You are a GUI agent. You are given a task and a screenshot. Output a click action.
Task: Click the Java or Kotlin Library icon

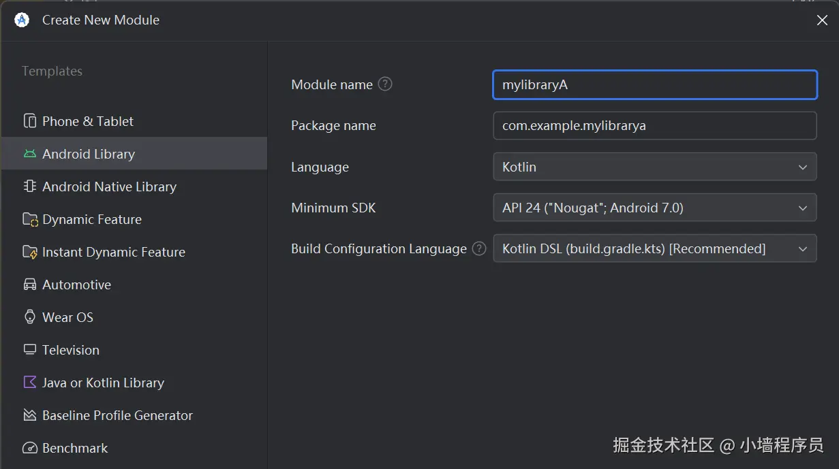point(30,383)
